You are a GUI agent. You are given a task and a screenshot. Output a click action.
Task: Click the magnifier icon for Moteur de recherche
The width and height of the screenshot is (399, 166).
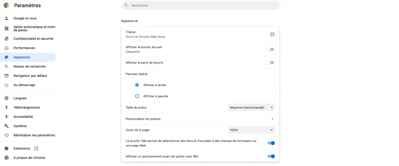(x=6, y=66)
